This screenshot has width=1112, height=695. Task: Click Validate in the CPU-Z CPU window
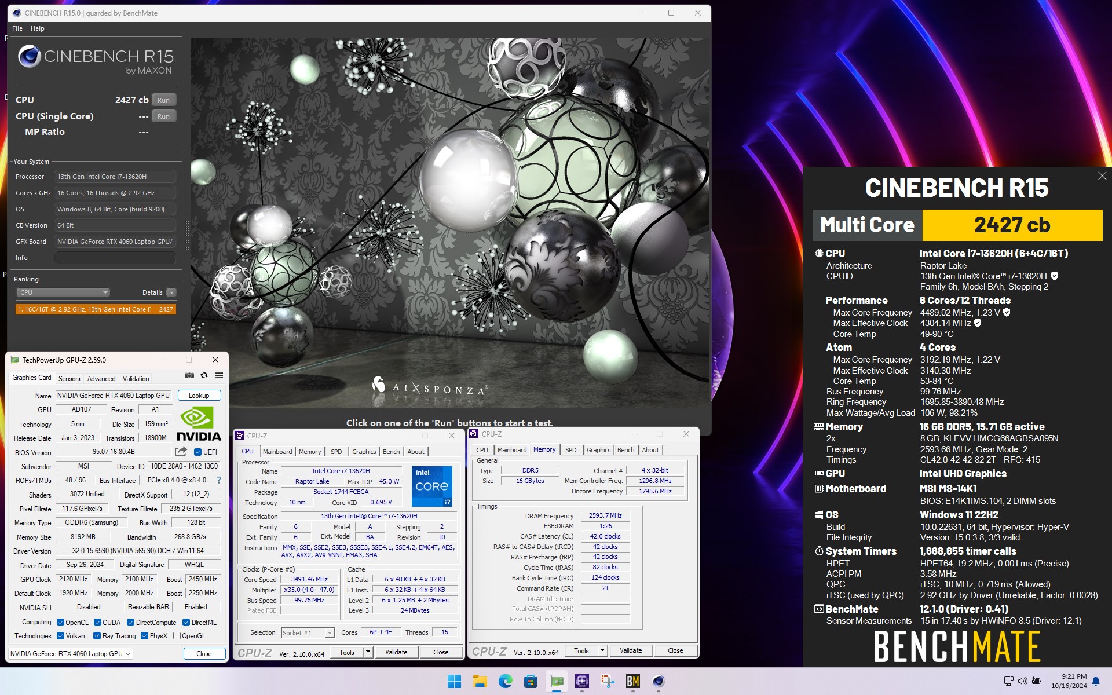(397, 652)
